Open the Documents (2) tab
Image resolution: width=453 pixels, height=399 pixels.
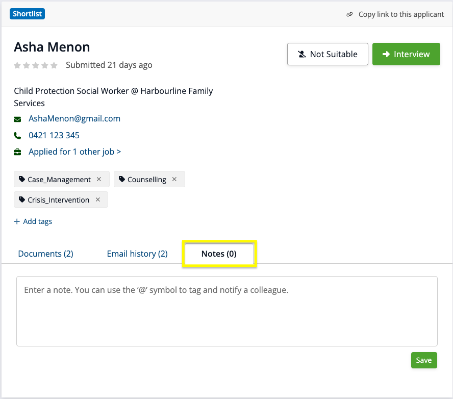point(45,254)
